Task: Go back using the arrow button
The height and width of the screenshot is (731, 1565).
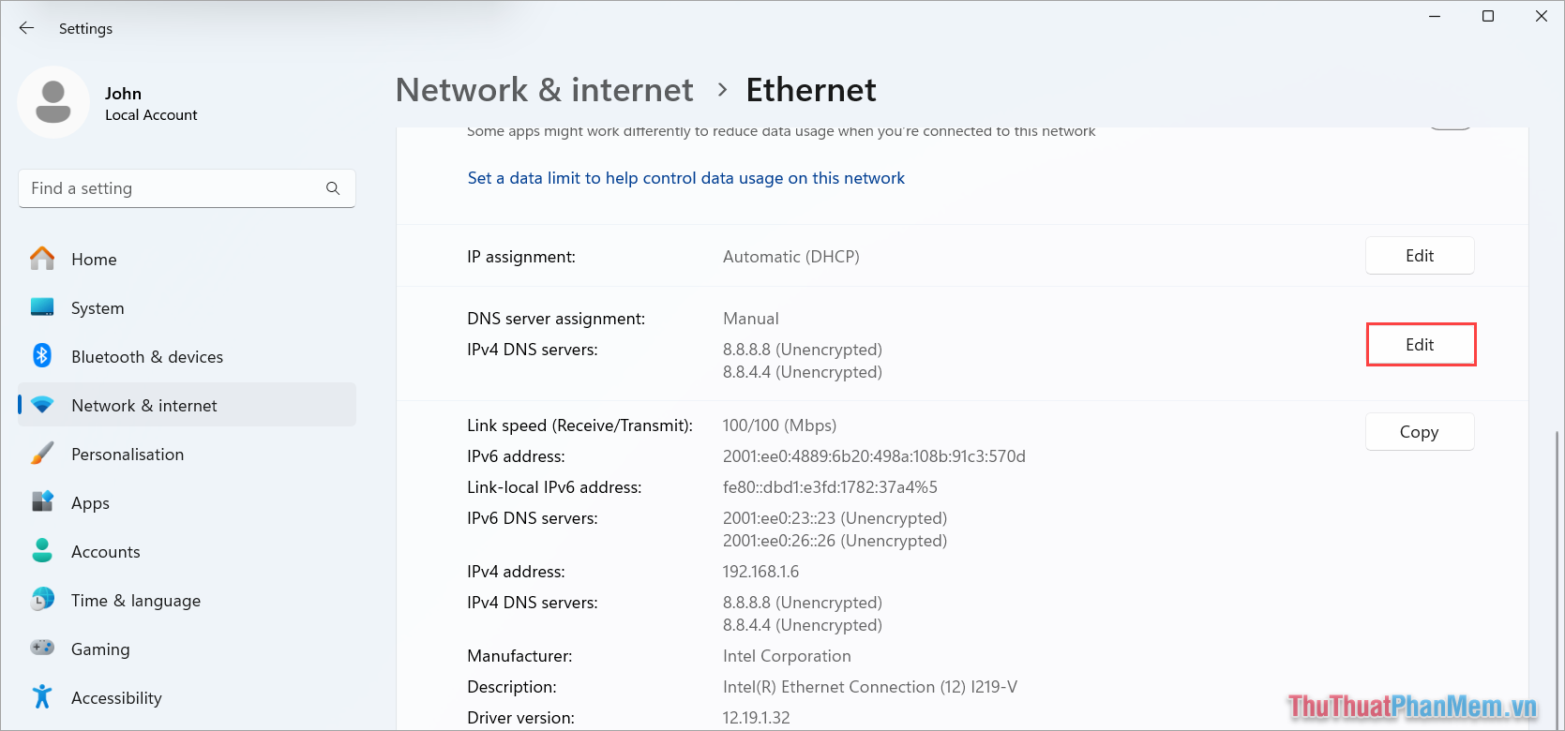Action: 26,28
